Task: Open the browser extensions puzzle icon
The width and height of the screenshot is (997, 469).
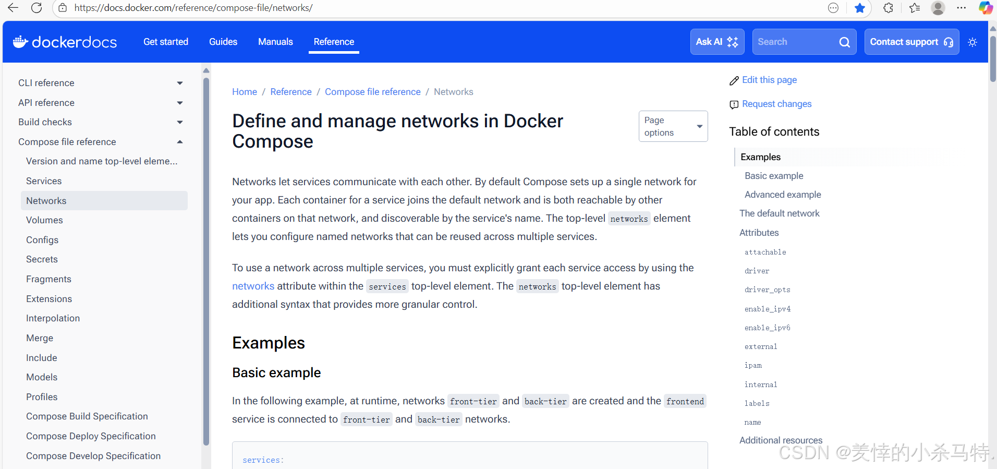Action: pos(888,8)
